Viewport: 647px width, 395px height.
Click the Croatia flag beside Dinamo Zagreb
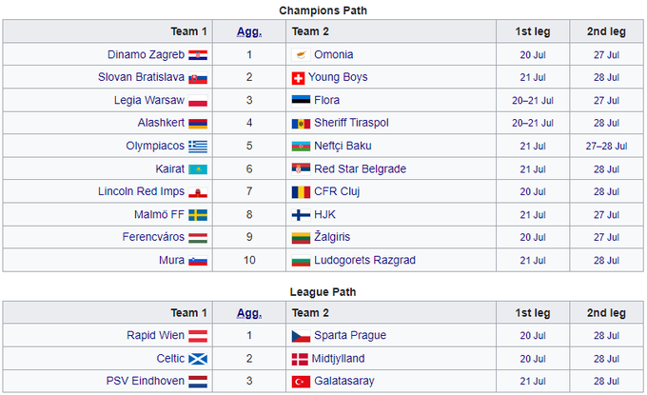198,54
